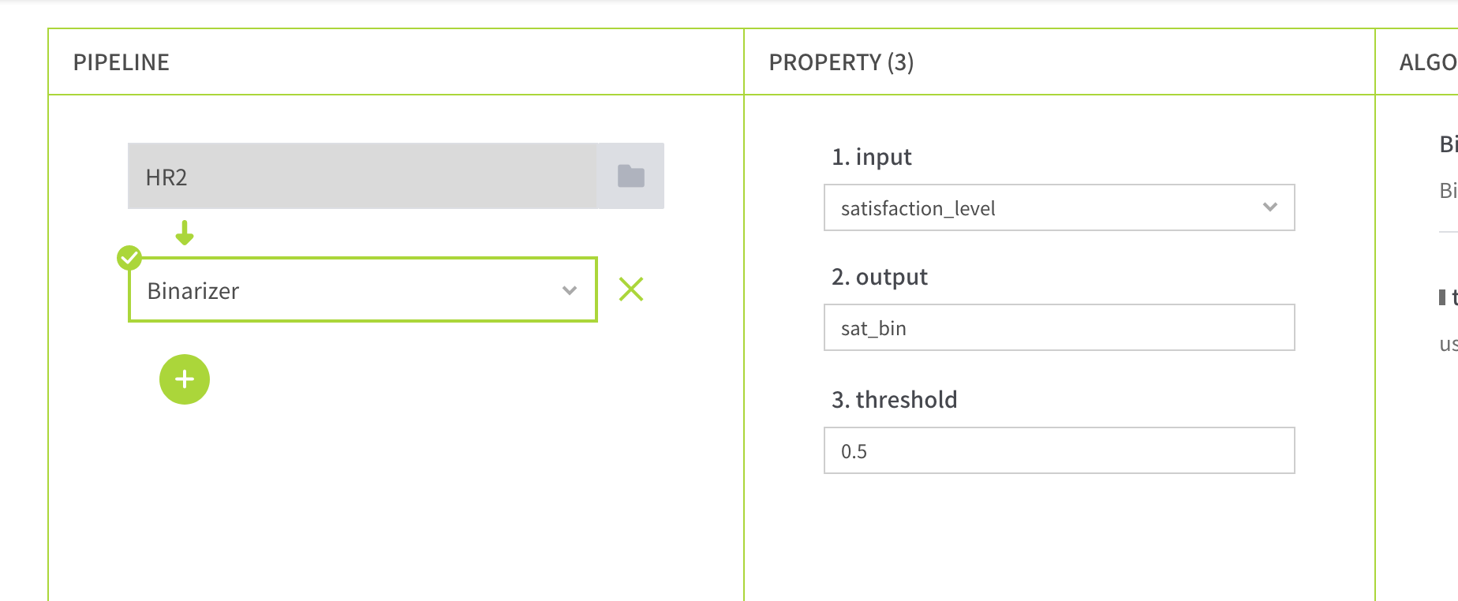The height and width of the screenshot is (601, 1458).
Task: Click the threshold value field showing 0.5
Action: (x=1059, y=450)
